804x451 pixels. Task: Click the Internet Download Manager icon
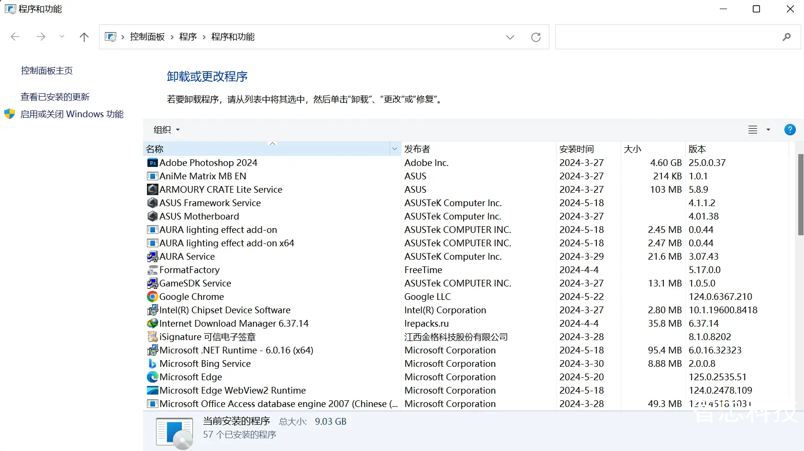(152, 324)
